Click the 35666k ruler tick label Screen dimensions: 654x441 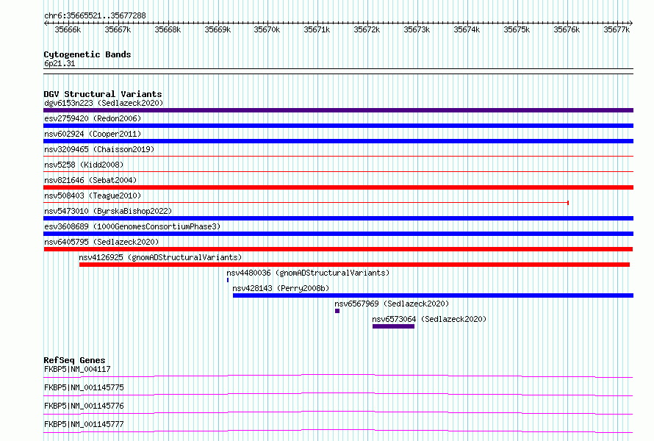[x=68, y=29]
